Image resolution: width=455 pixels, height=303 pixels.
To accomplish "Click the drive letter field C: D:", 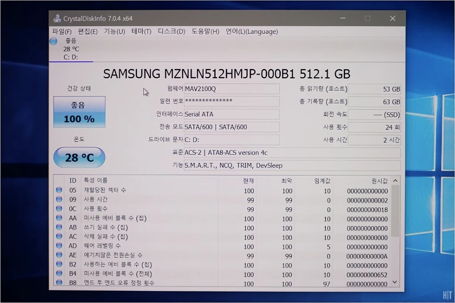I will (231, 140).
